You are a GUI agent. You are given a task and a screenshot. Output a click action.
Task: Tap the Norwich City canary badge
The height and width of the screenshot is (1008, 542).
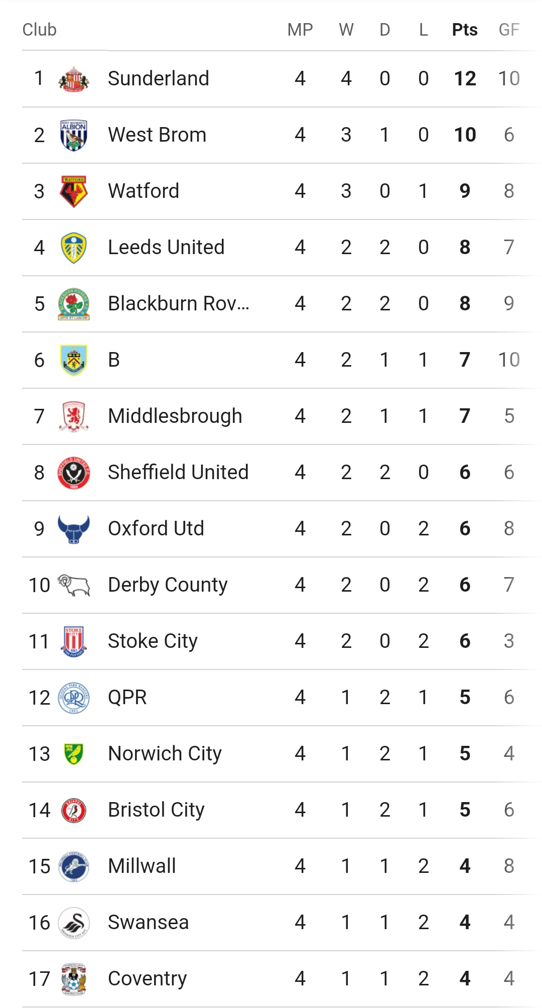[74, 754]
